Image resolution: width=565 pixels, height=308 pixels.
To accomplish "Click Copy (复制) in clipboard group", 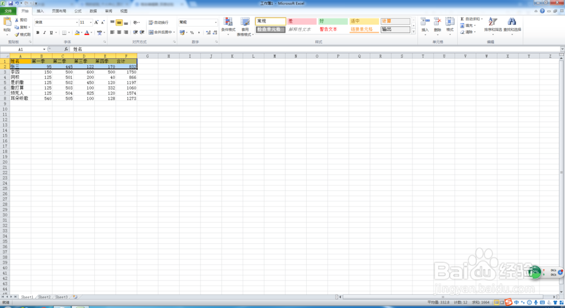I will tap(21, 27).
